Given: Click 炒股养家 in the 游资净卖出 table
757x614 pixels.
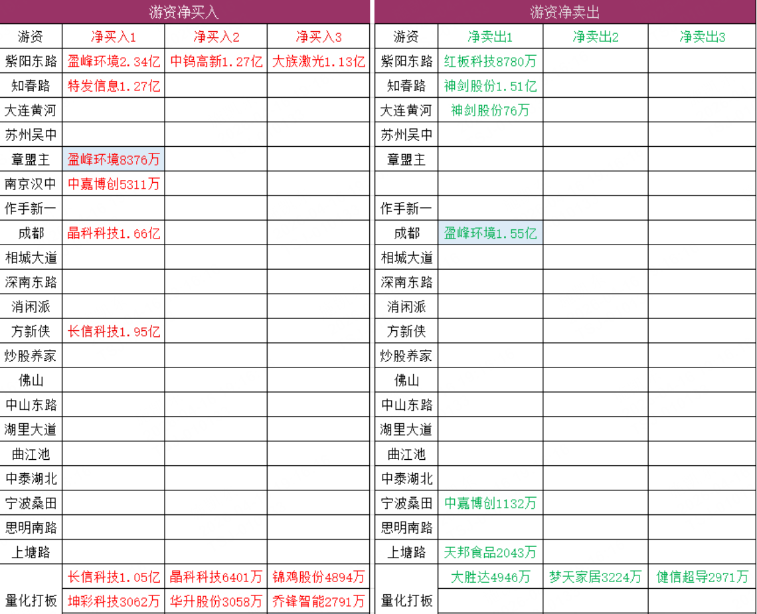Looking at the screenshot, I should point(406,356).
